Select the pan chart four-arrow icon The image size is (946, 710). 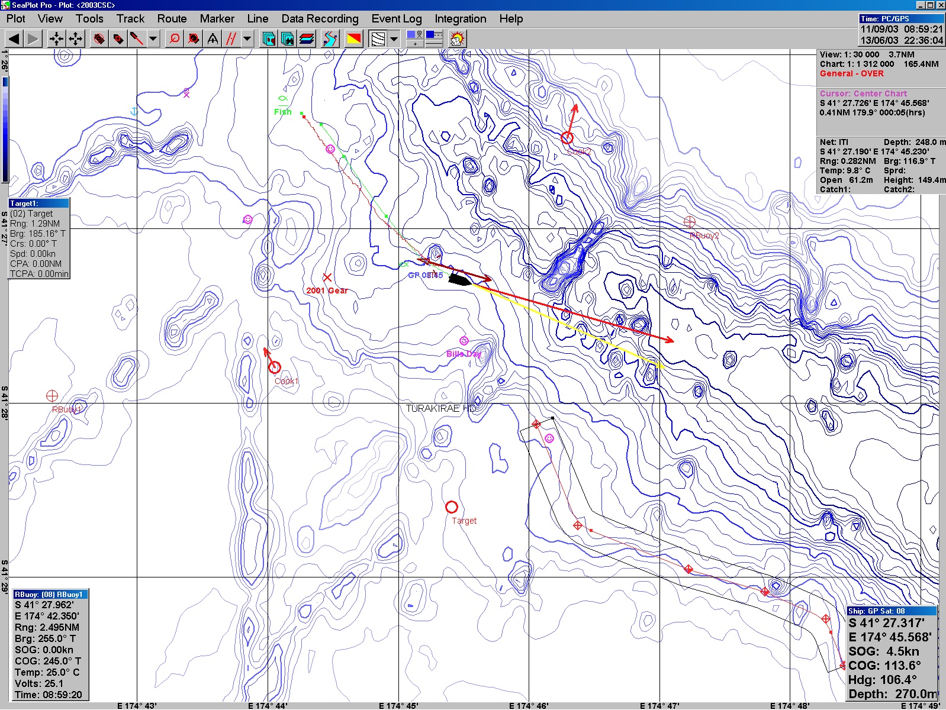point(76,39)
